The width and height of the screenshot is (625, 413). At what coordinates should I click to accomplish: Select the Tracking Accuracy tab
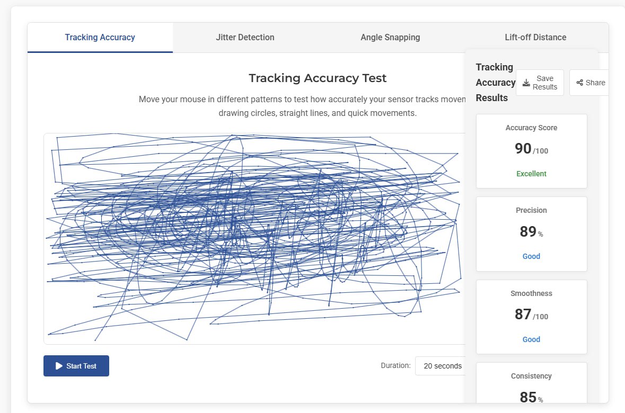tap(100, 38)
